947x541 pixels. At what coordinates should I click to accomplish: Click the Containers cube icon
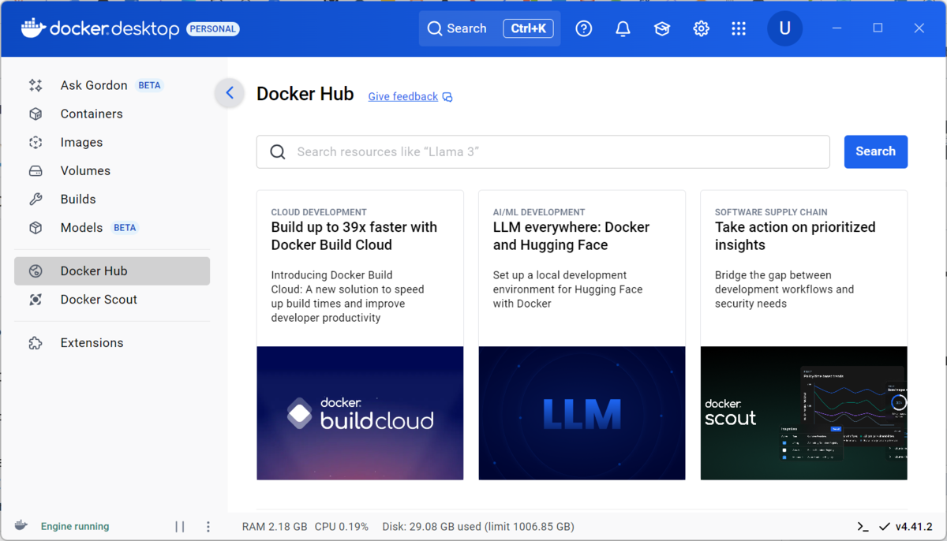(36, 114)
